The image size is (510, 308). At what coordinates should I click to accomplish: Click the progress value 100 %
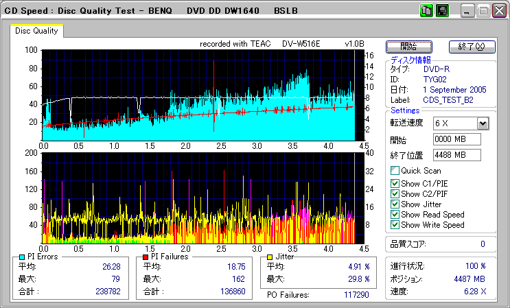pos(476,266)
